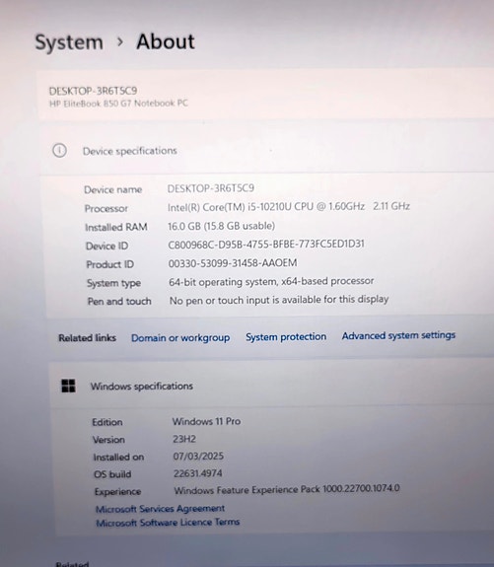The image size is (494, 567).
Task: Click the HP EliteBook 850 G7 model text
Action: (118, 104)
